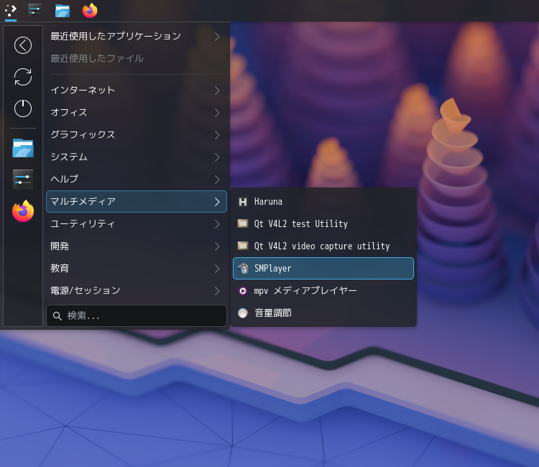
Task: Click the restart icon in menu sidebar
Action: tap(23, 77)
